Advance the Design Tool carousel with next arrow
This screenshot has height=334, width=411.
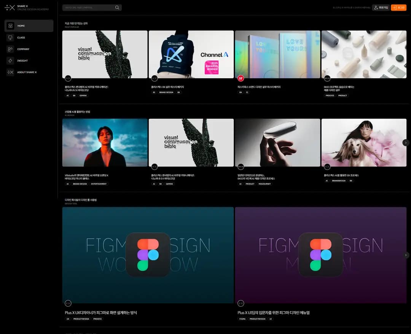click(406, 255)
